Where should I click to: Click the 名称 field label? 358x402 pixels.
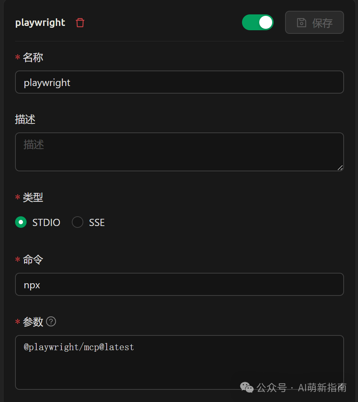point(33,58)
